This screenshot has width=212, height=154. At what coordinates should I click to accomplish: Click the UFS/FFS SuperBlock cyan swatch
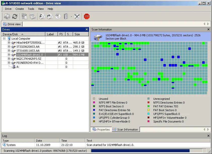point(148,114)
